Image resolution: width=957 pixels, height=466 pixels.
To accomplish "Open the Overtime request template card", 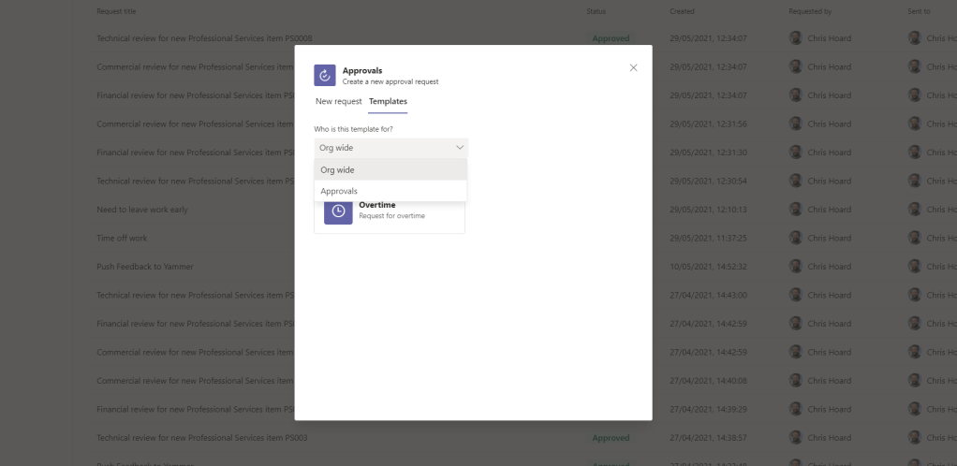I will (x=390, y=211).
